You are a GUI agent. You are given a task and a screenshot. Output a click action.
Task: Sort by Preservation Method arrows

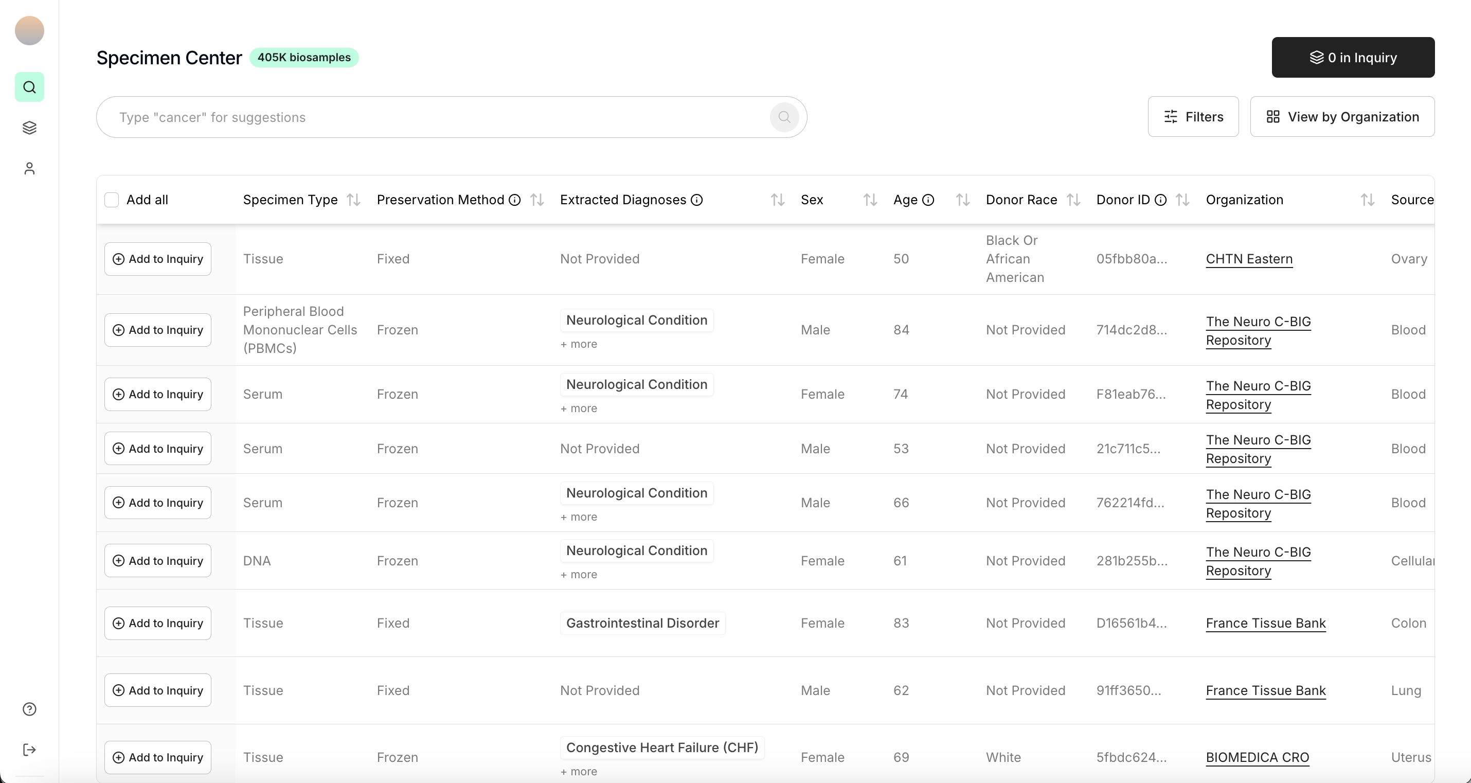[537, 200]
